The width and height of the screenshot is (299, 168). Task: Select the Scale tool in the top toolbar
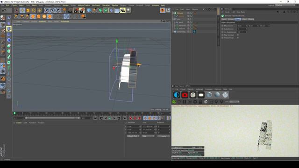click(x=28, y=10)
